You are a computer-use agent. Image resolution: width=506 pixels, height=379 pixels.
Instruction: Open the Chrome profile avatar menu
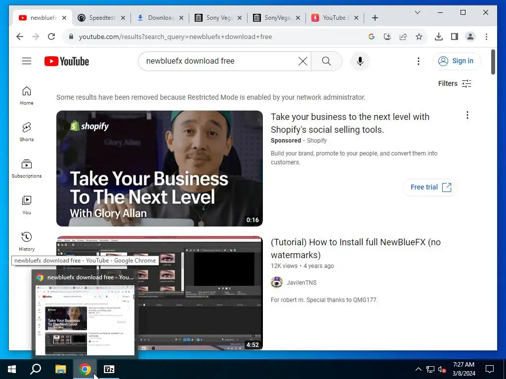470,37
